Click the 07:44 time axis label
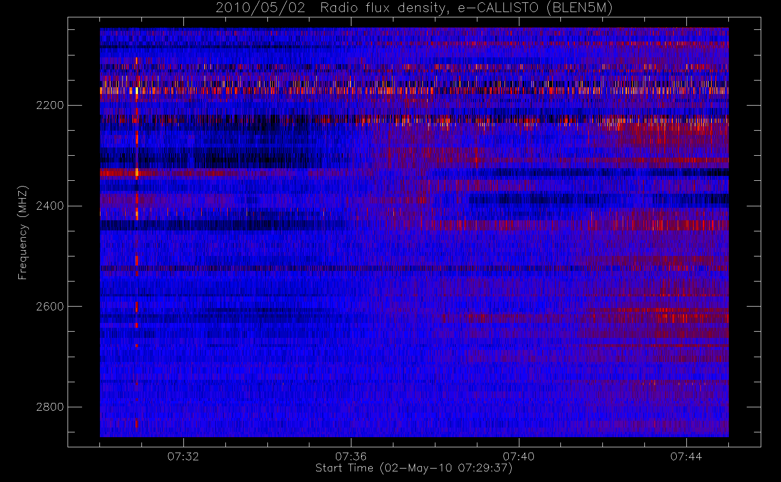781x482 pixels. [686, 456]
